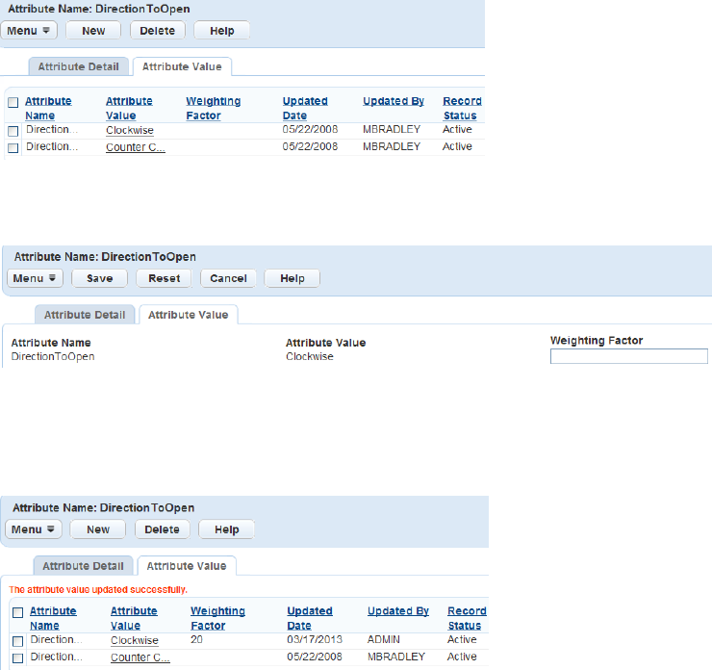The image size is (712, 670).
Task: Open Menu dropdown in the bottom updated panel
Action: point(33,529)
